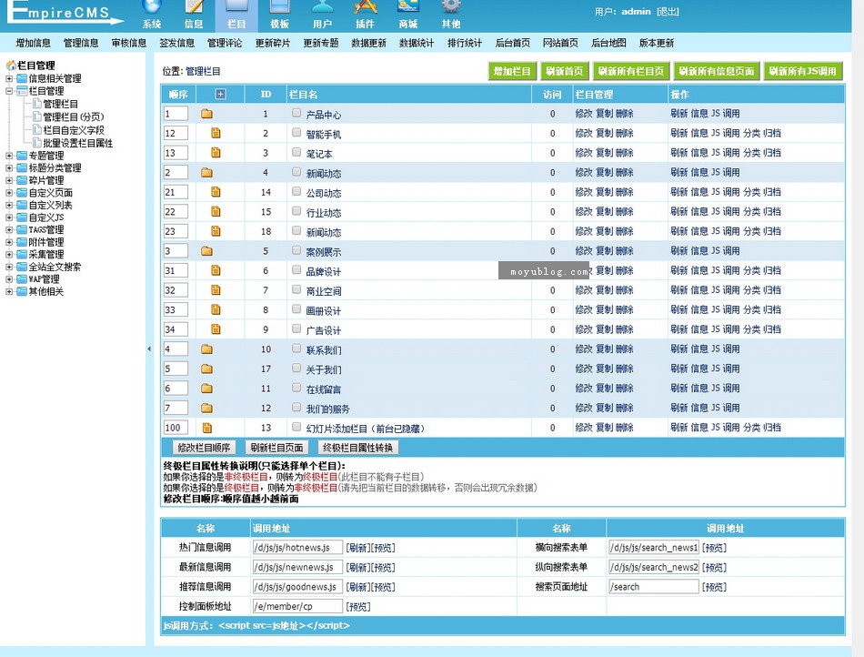Screen dimensions: 864x657
Task: Click the page icon for 公司动态
Action: 216,192
